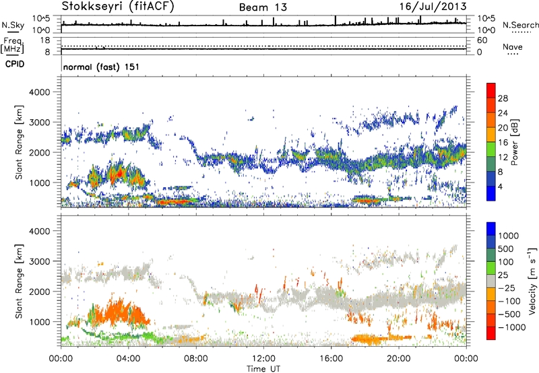Click the 'Slant Range [km]' label of the velocity panel

coord(19,281)
